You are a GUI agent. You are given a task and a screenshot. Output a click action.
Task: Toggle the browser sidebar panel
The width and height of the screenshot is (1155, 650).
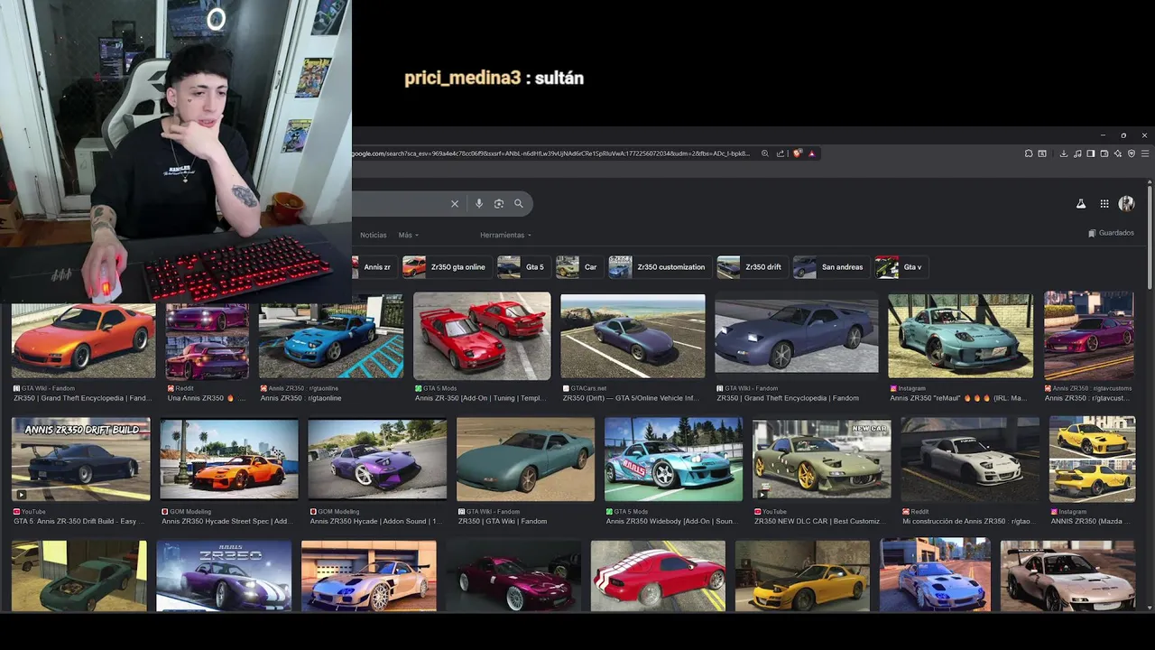pos(1091,153)
